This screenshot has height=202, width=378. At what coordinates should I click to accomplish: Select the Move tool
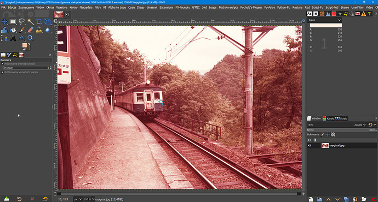coord(4,22)
